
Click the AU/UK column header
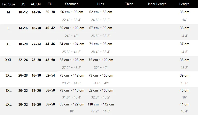coord(36,4)
